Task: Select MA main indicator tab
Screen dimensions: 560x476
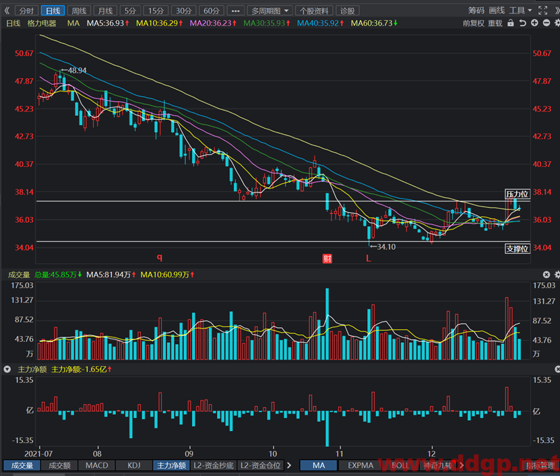Action: 319,465
